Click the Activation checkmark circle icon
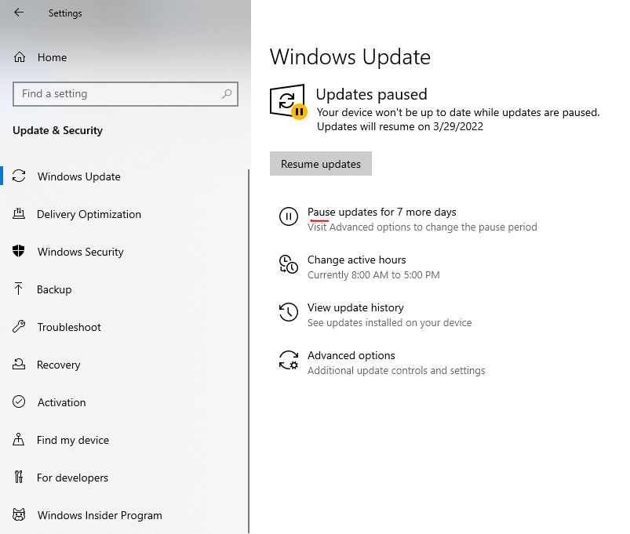630x534 pixels. (x=19, y=402)
